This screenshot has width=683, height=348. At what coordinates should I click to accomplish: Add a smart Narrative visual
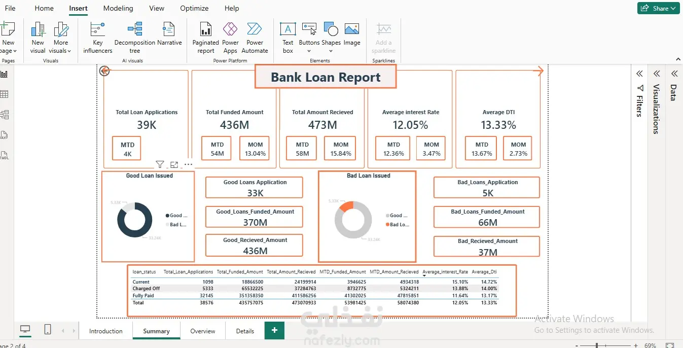pos(169,33)
